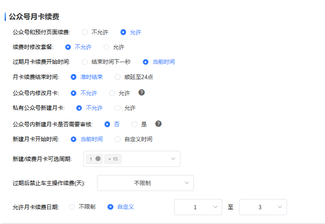325x224 pixels.
Task: Select 准时结束 for 月卡续费结束时间
Action: (x=73, y=77)
